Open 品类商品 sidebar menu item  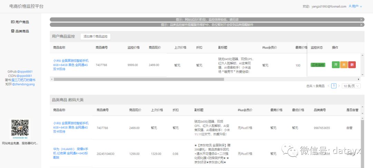pos(20,31)
